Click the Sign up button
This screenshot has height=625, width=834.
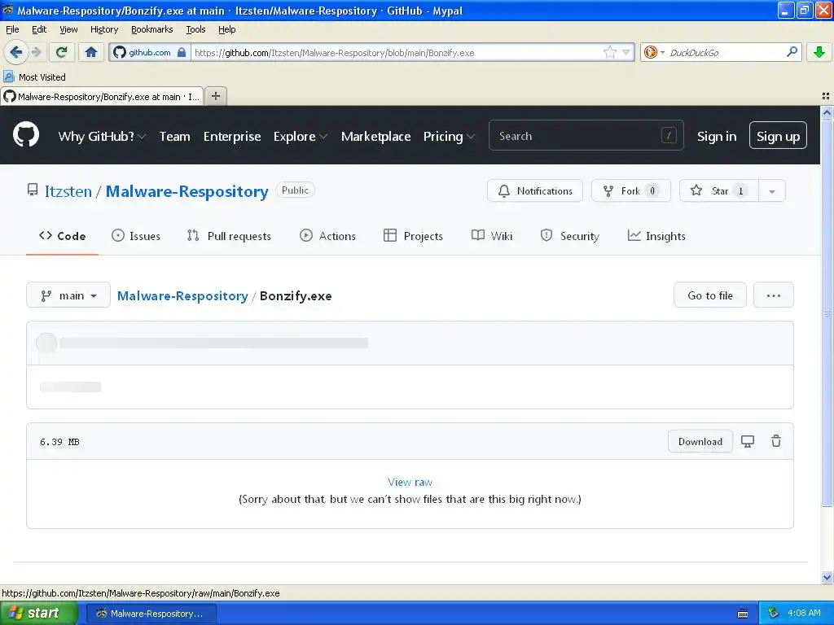pos(778,136)
